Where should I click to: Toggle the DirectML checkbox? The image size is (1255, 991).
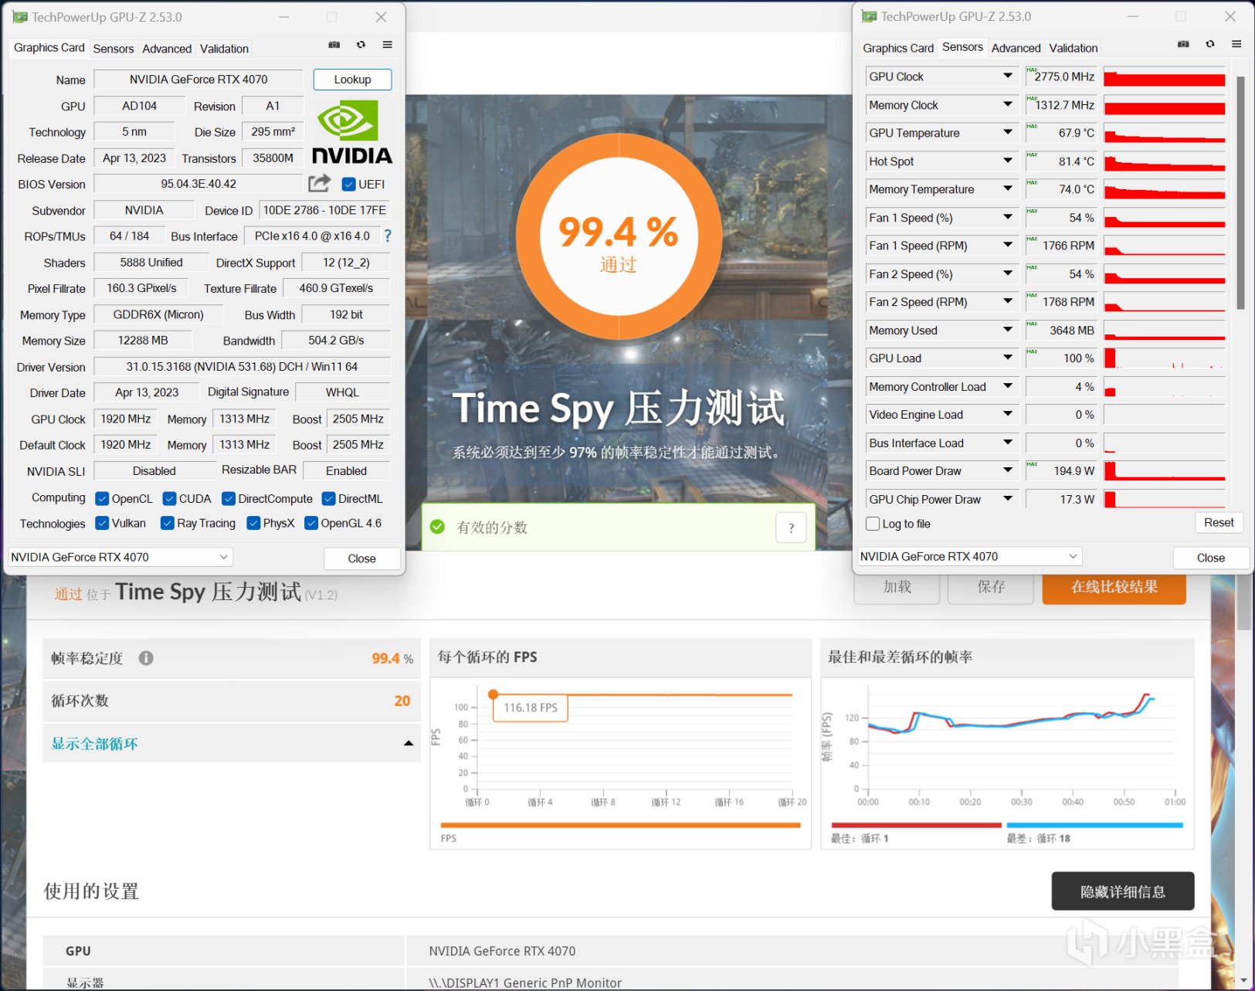(x=328, y=499)
